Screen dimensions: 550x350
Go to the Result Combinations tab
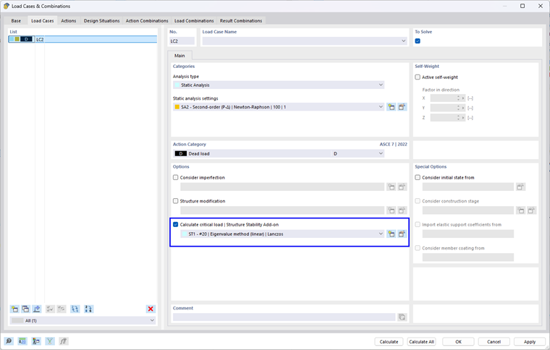(241, 21)
